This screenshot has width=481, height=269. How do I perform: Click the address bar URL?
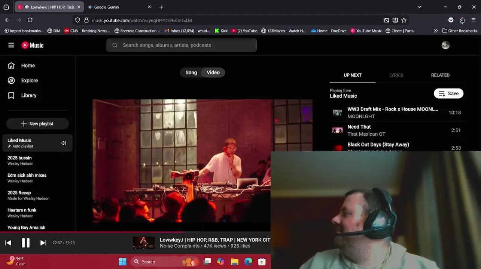[x=142, y=20]
